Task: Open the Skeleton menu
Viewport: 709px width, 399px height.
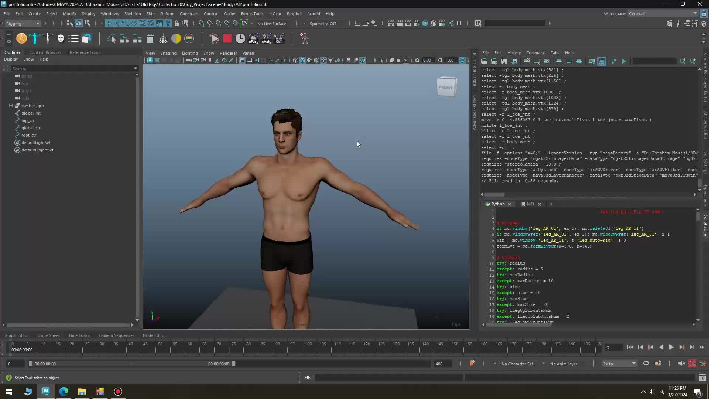Action: [x=133, y=14]
